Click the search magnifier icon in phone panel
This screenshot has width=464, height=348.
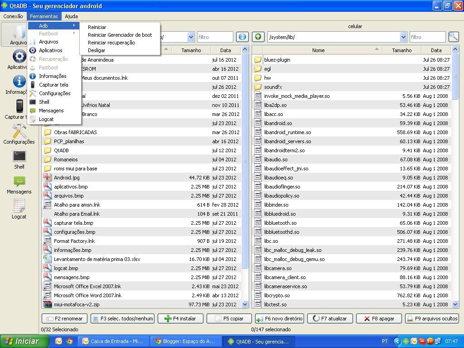[453, 37]
